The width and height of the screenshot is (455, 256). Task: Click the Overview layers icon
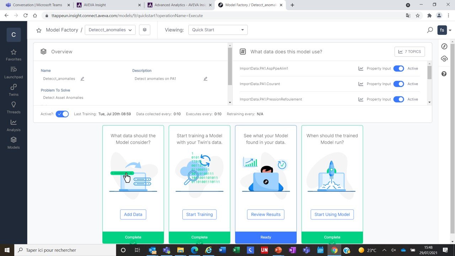(43, 52)
